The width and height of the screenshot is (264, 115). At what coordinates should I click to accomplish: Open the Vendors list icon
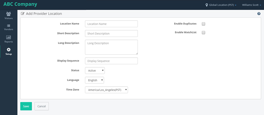tap(9, 26)
